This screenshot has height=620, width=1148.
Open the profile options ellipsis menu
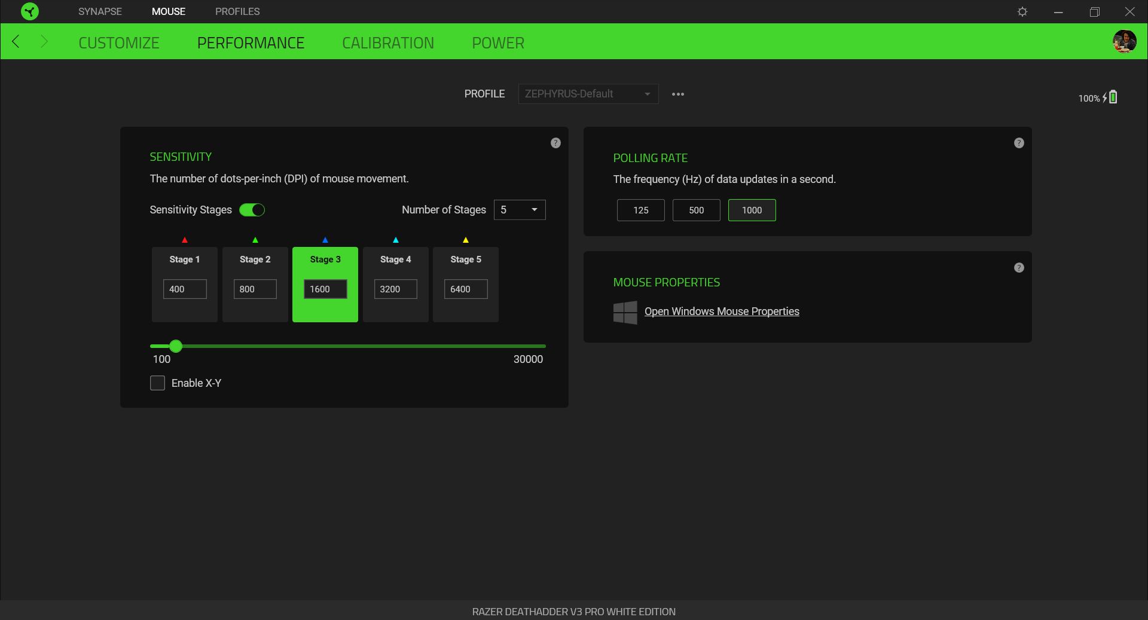tap(678, 94)
